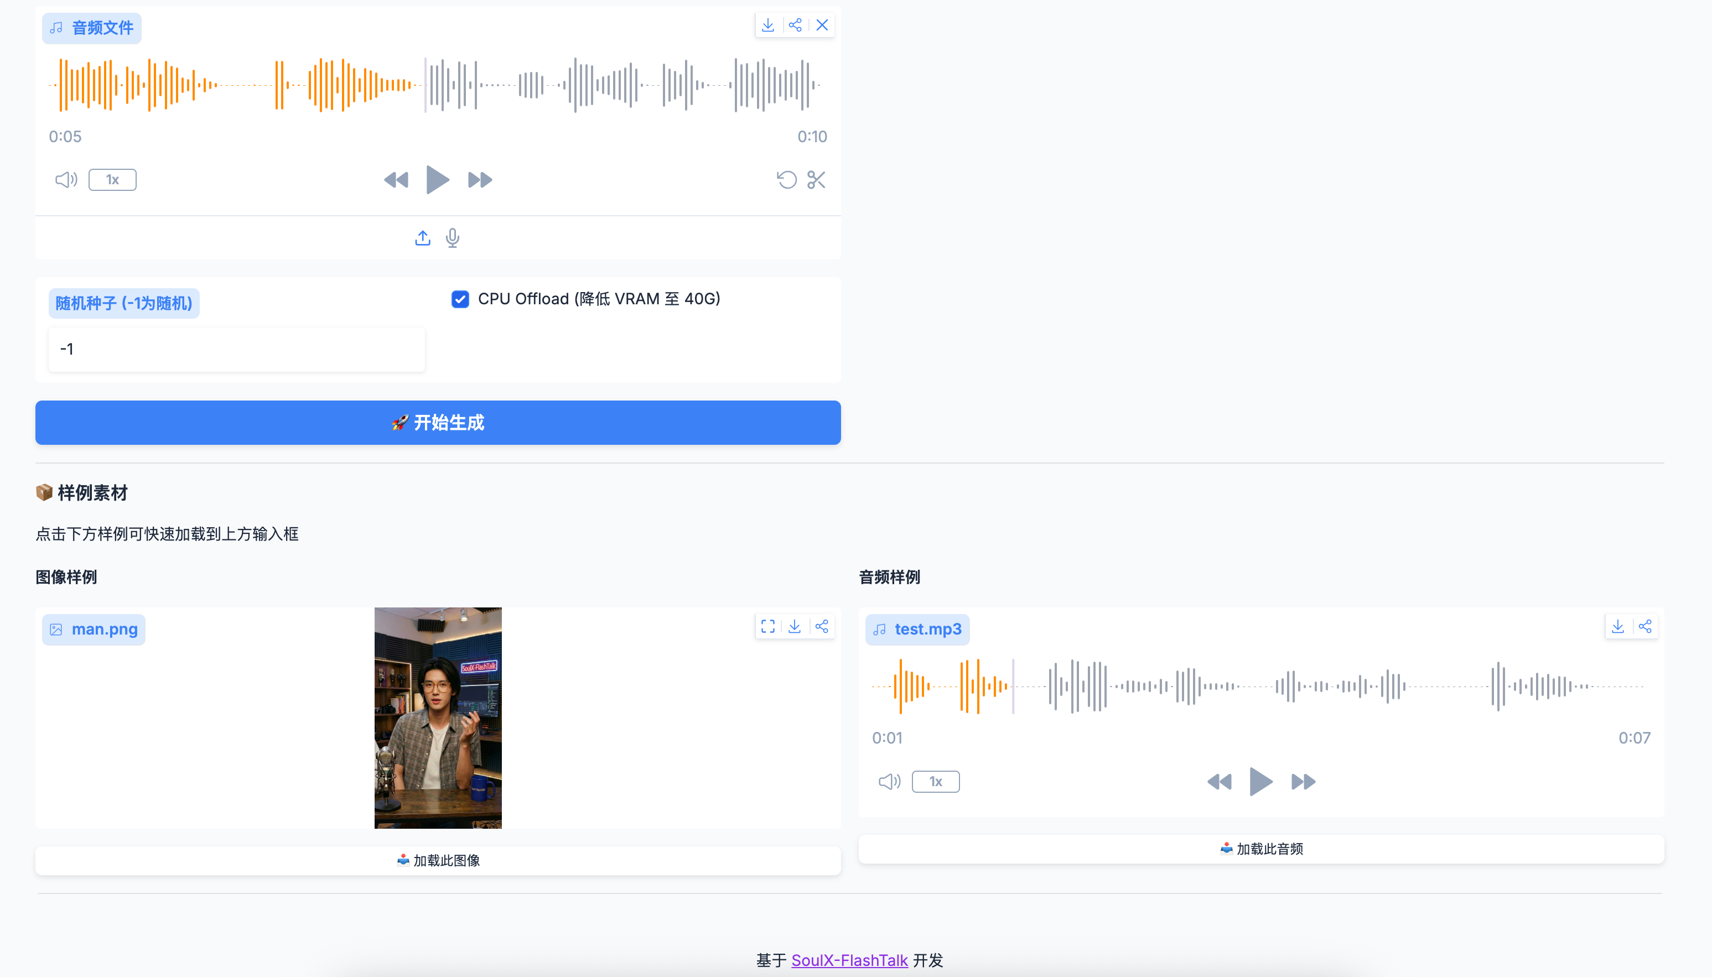Toggle the CPU Offload checkbox
Screen dimensions: 1712x977
click(x=460, y=299)
